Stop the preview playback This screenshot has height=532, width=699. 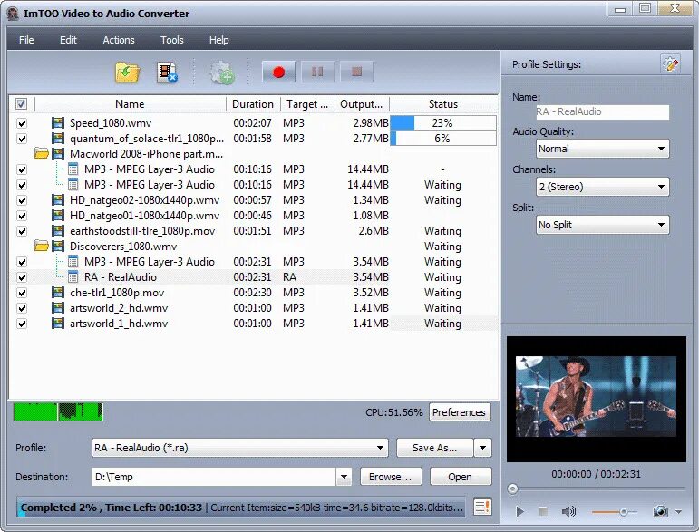[x=543, y=511]
